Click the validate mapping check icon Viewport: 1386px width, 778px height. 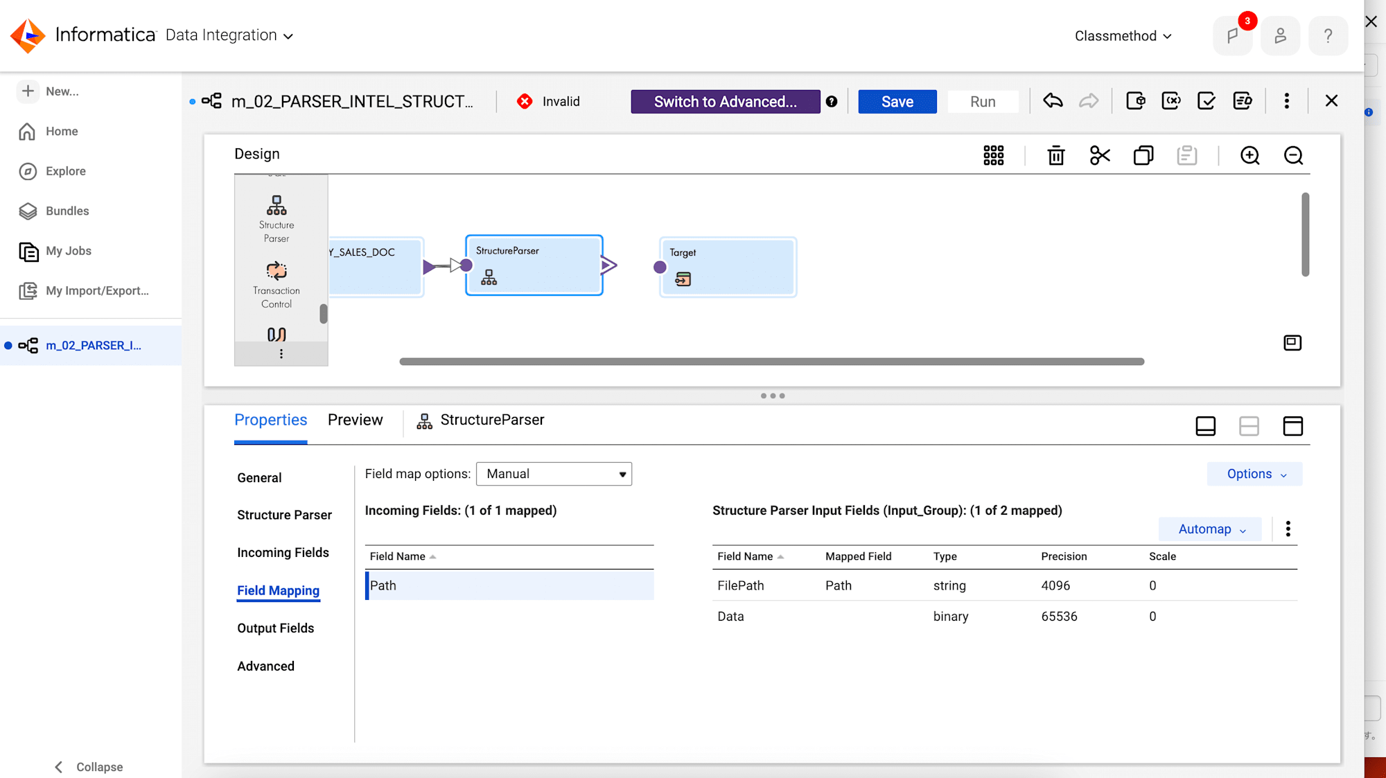[1204, 101]
